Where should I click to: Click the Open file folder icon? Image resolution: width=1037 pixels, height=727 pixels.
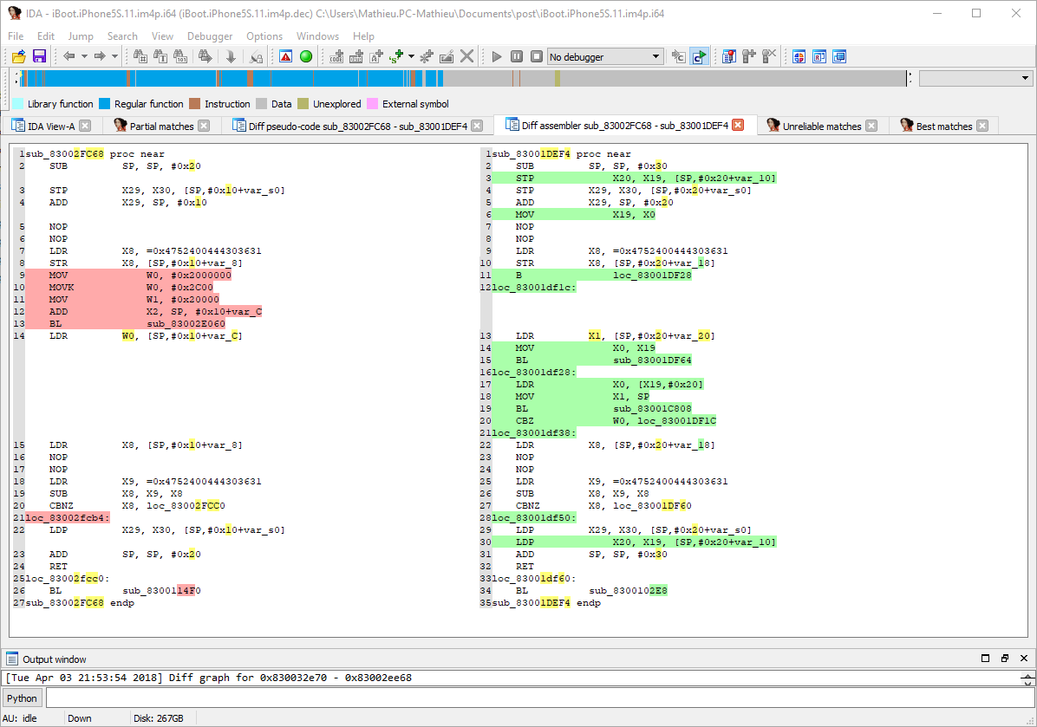(18, 56)
